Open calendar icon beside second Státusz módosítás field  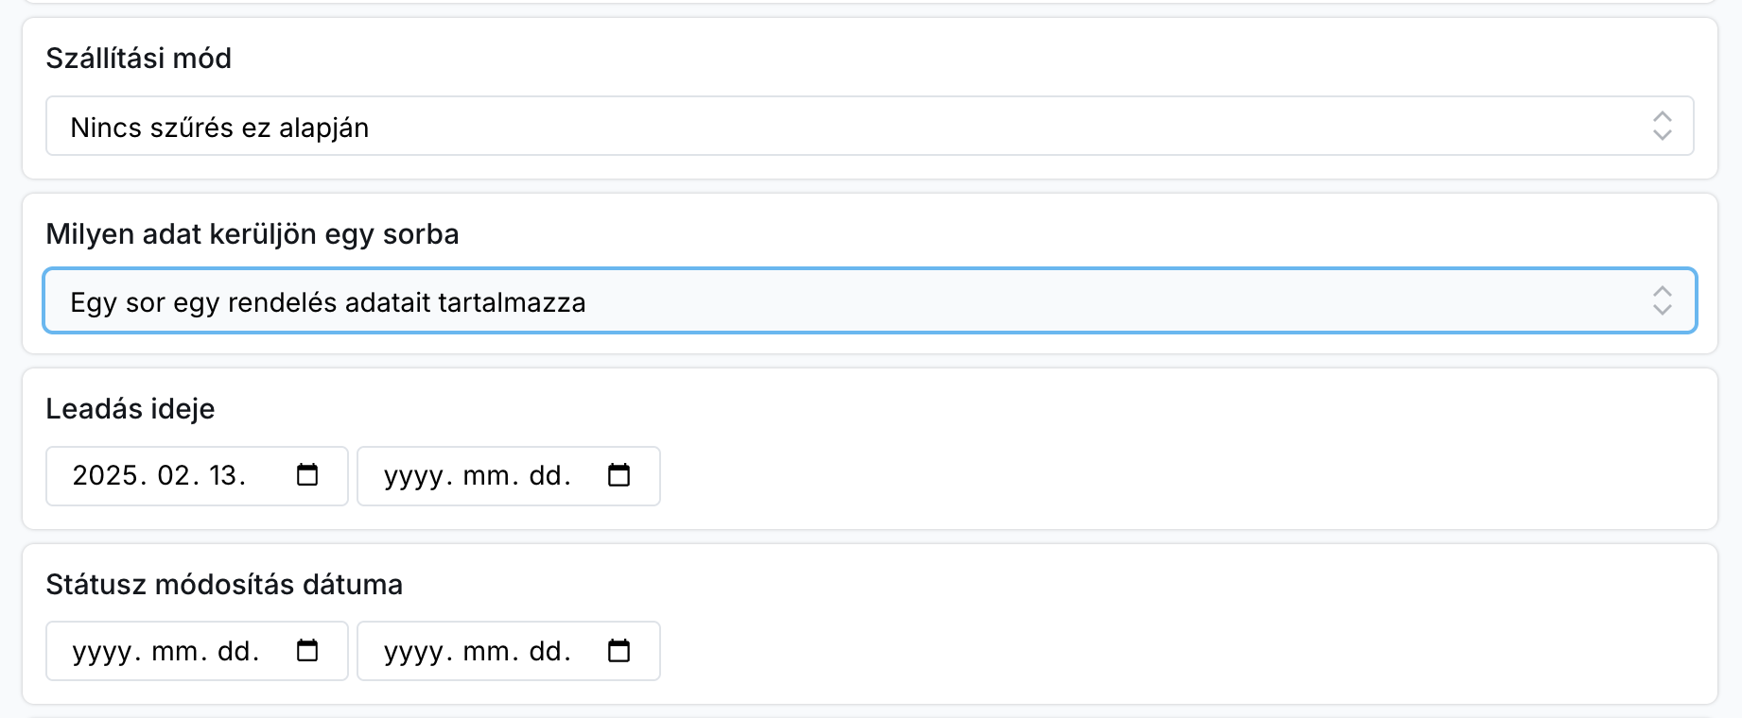click(620, 650)
